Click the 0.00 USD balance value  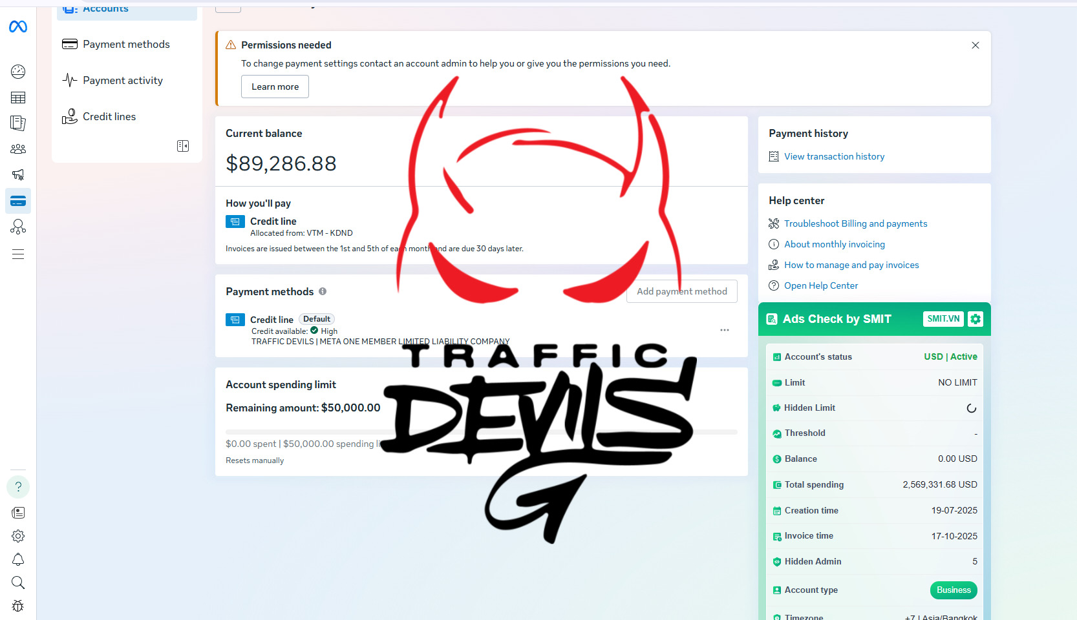(957, 459)
